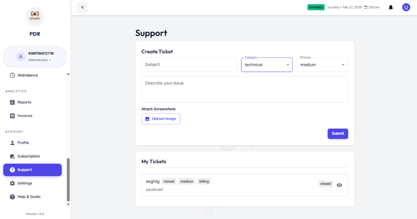
Task: Open notifications bell
Action: point(391,7)
